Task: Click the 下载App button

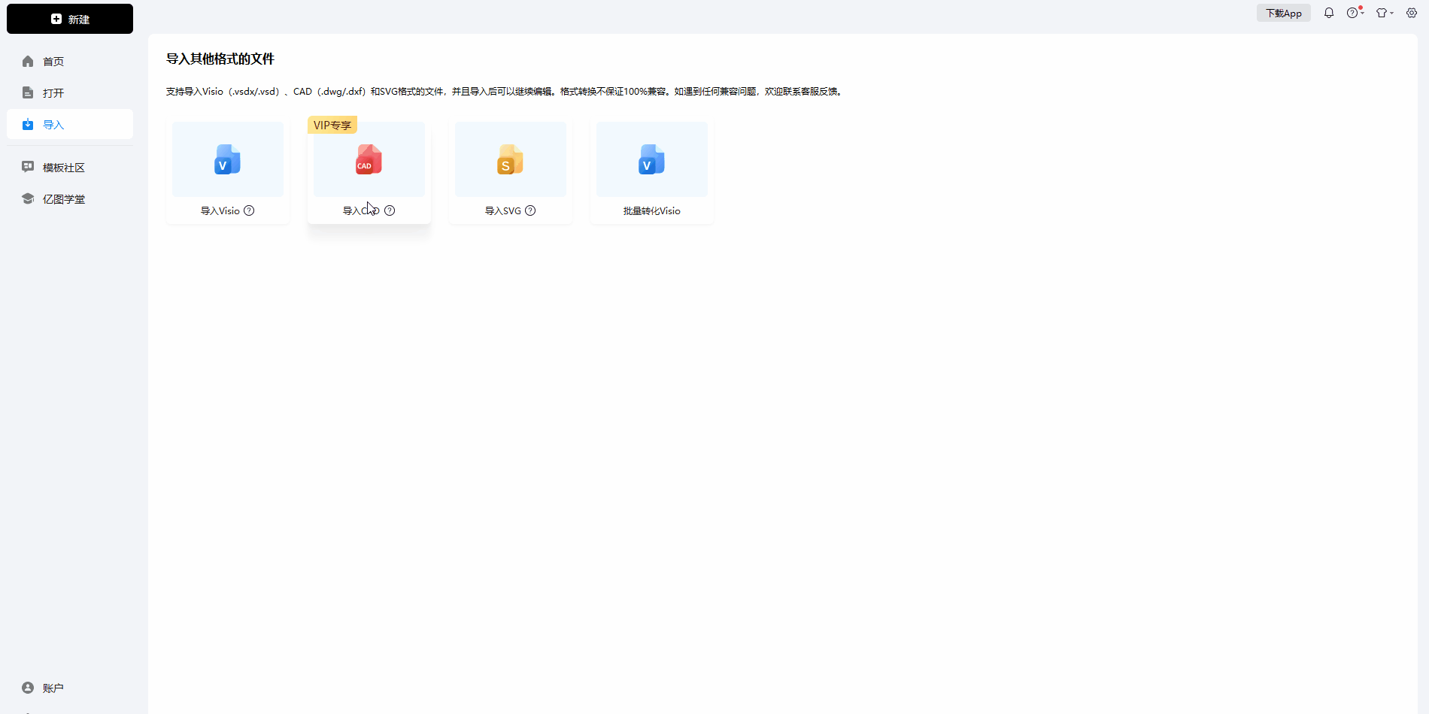Action: click(1284, 13)
